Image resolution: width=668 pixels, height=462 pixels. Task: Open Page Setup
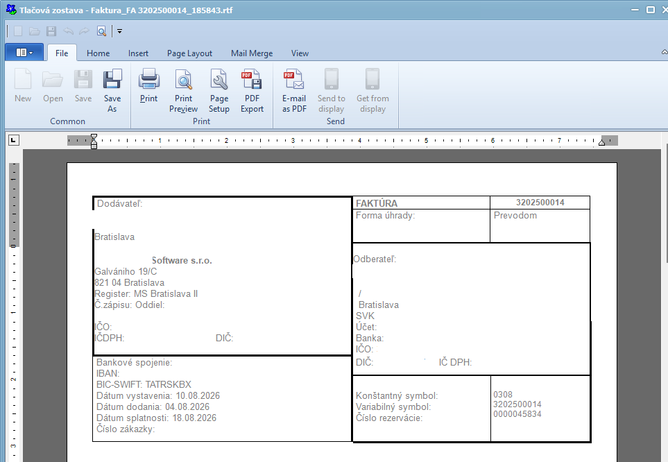tap(219, 91)
